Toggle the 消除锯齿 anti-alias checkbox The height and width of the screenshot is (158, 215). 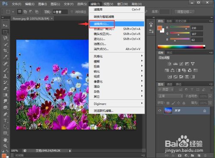(x=72, y=12)
